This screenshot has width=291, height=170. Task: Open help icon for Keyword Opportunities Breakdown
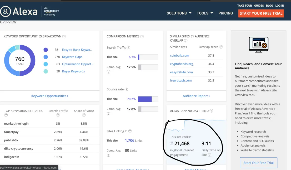click(64, 36)
